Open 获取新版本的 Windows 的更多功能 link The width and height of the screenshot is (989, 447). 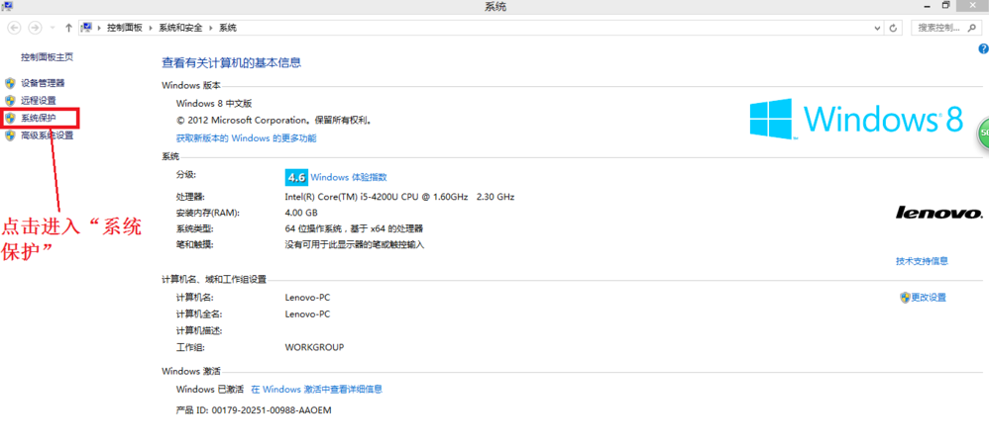(x=246, y=137)
